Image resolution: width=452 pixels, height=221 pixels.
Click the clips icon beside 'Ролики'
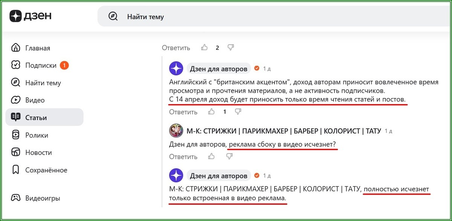15,135
